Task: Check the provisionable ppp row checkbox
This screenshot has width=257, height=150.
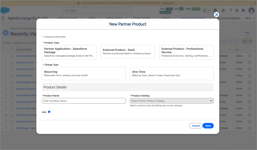Action: [12, 109]
